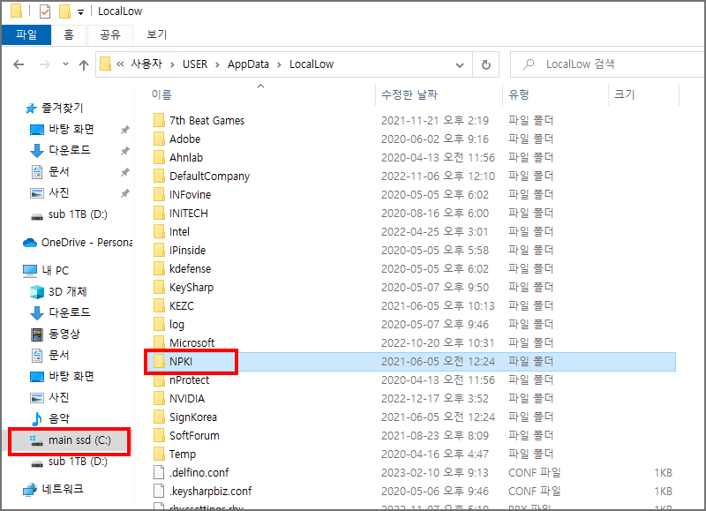Sort by 수정한 날짜 column header
Image resolution: width=706 pixels, height=511 pixels.
[409, 94]
